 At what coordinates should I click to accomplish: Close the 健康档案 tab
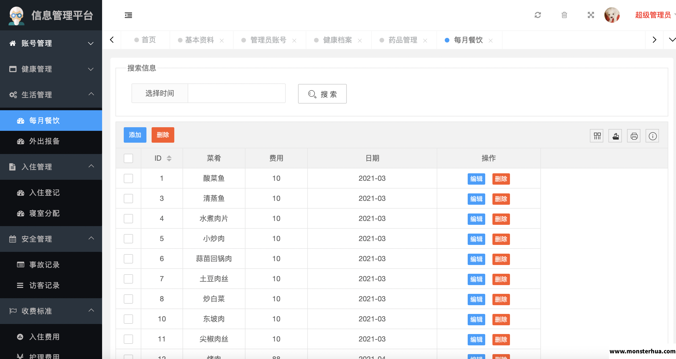tap(360, 41)
